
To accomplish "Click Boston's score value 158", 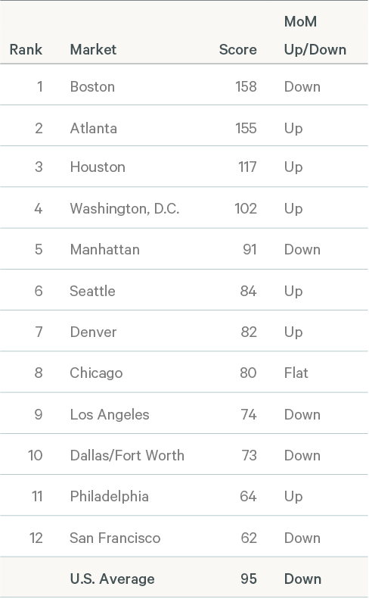I will click(x=246, y=87).
